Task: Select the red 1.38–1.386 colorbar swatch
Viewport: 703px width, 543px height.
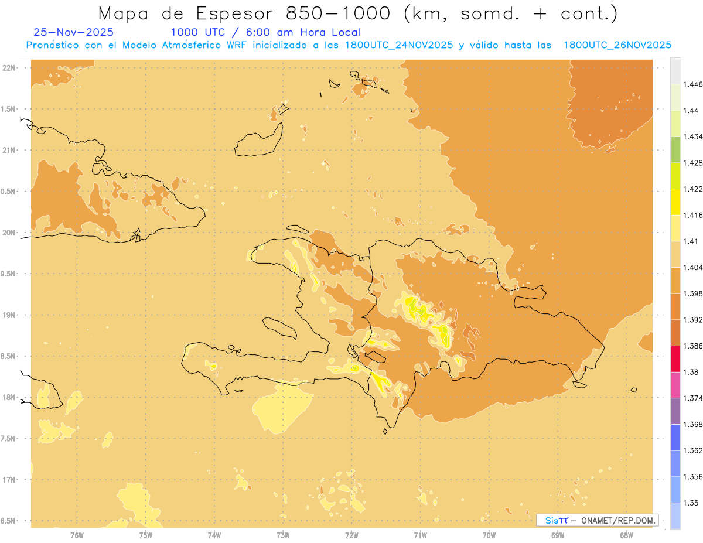Action: 675,358
